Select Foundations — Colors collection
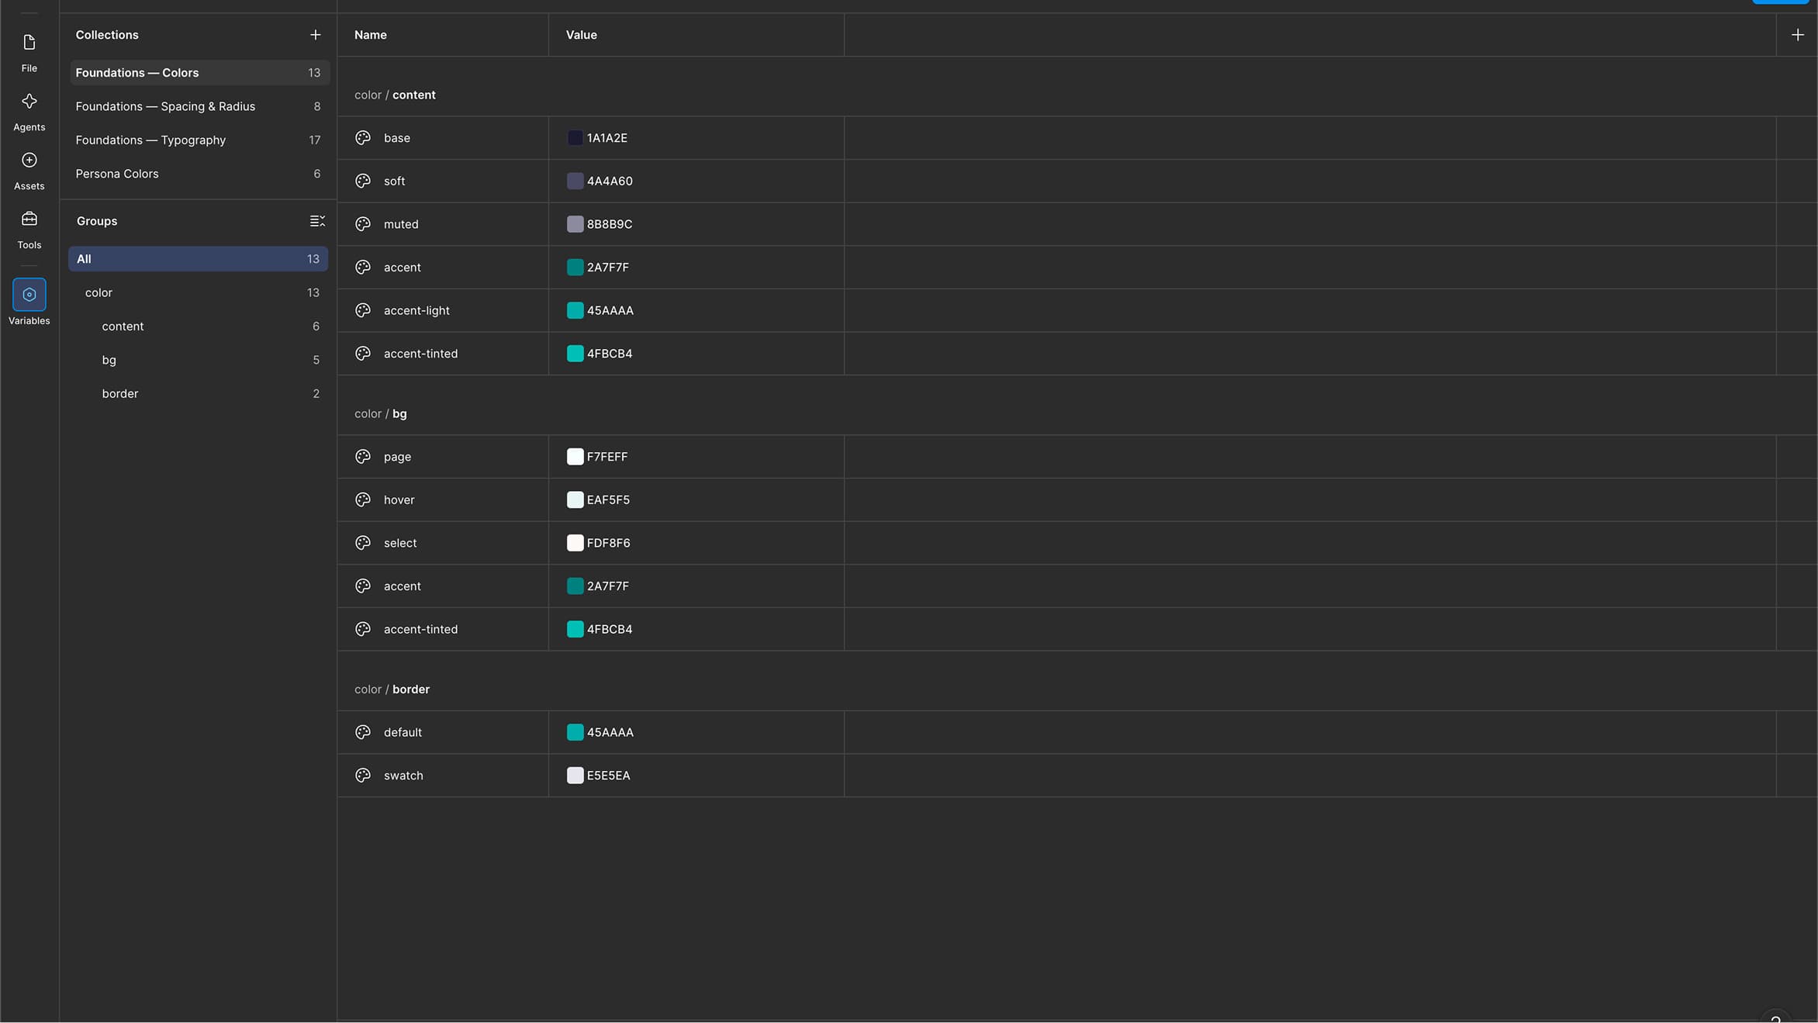Image resolution: width=1818 pixels, height=1023 pixels. [x=199, y=73]
